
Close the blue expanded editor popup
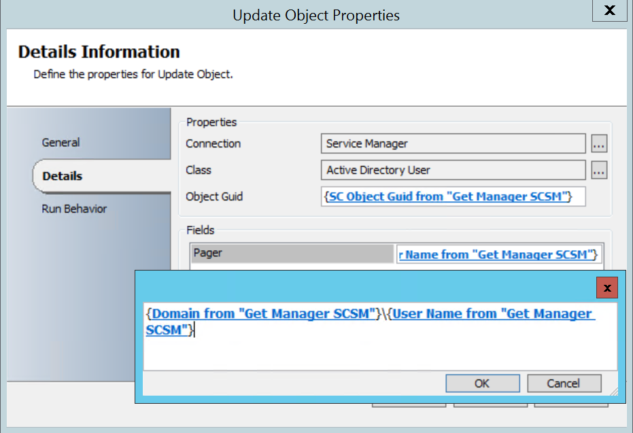point(606,288)
